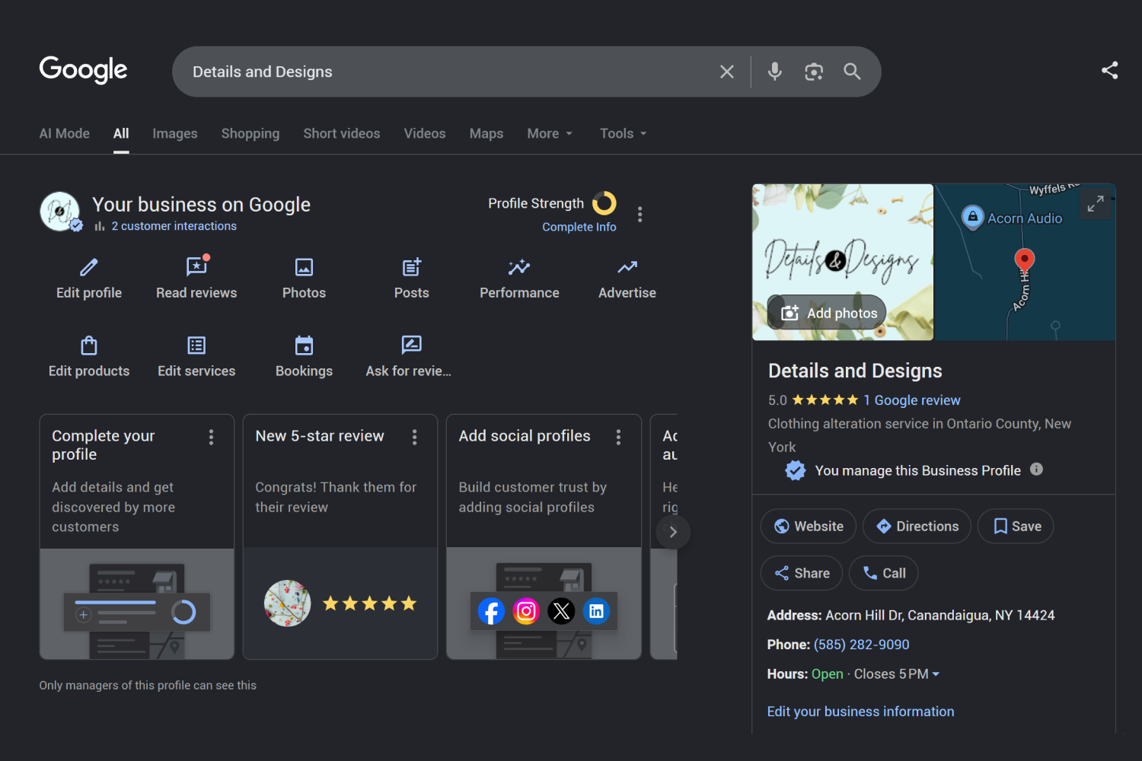
Task: Click the share icon at the page's top right
Action: [x=1110, y=70]
